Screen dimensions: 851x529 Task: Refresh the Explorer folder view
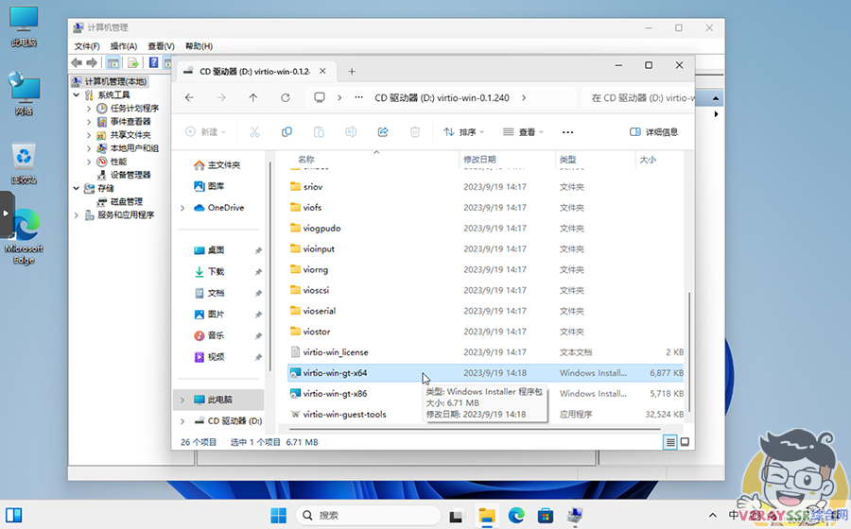tap(285, 97)
